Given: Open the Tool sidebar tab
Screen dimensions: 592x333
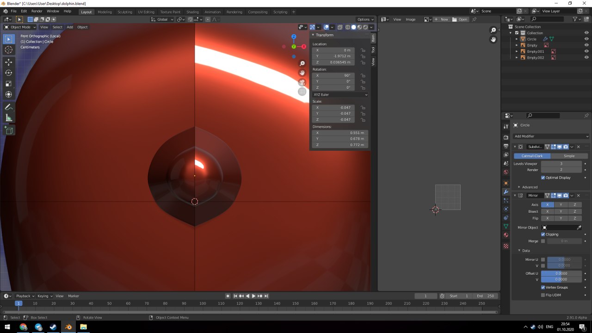Looking at the screenshot, I should (373, 49).
